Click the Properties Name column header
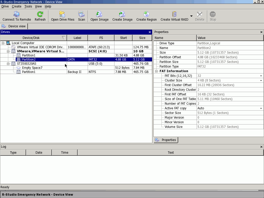Image resolution: width=264 pixels, height=198 pixels. pyautogui.click(x=175, y=38)
